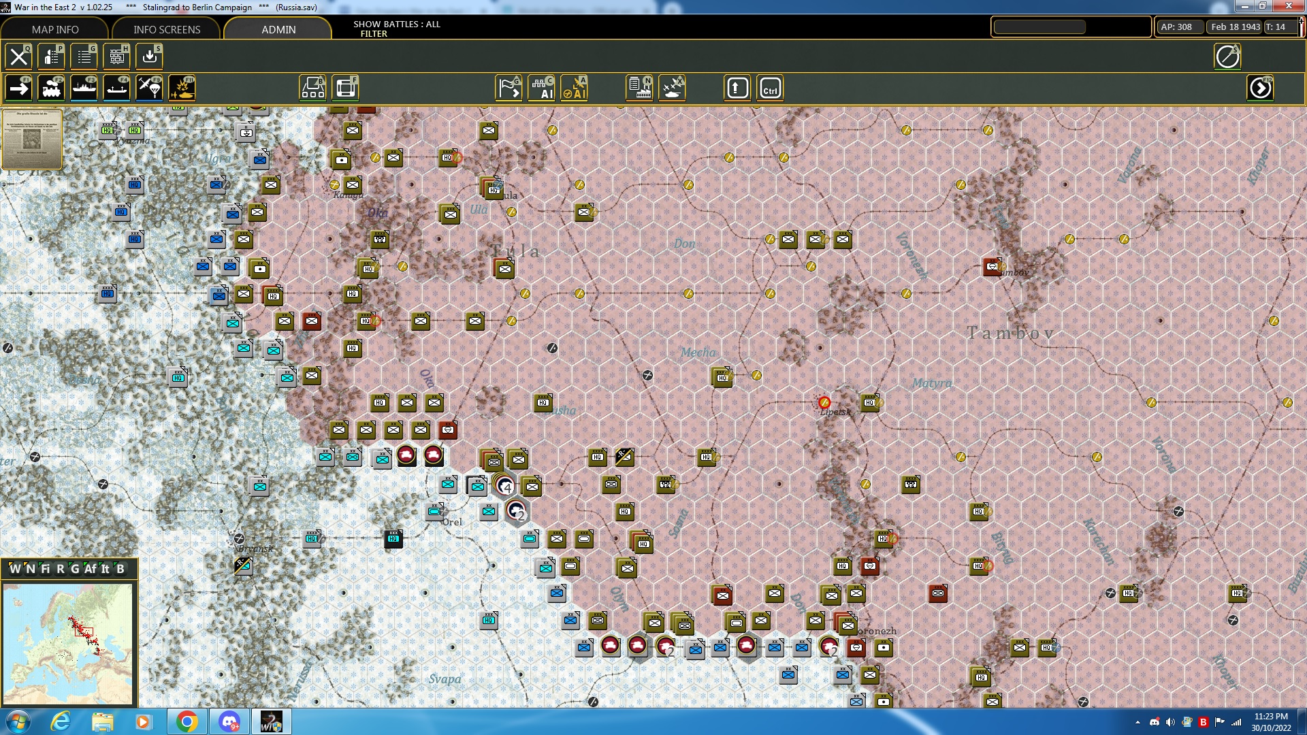
Task: Select the rail transport mode icon
Action: point(52,87)
